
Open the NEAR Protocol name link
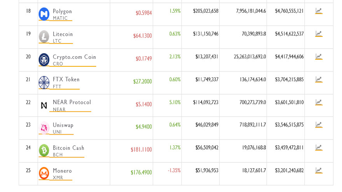(72, 102)
